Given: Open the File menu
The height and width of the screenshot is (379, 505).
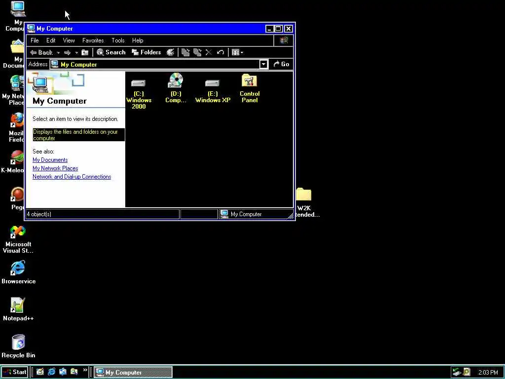Looking at the screenshot, I should (35, 40).
